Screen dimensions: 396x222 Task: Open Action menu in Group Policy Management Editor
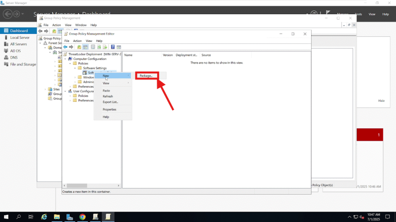point(77,41)
